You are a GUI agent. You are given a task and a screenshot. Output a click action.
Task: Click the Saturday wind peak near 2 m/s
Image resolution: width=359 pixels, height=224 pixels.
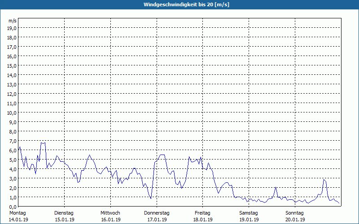(276, 187)
